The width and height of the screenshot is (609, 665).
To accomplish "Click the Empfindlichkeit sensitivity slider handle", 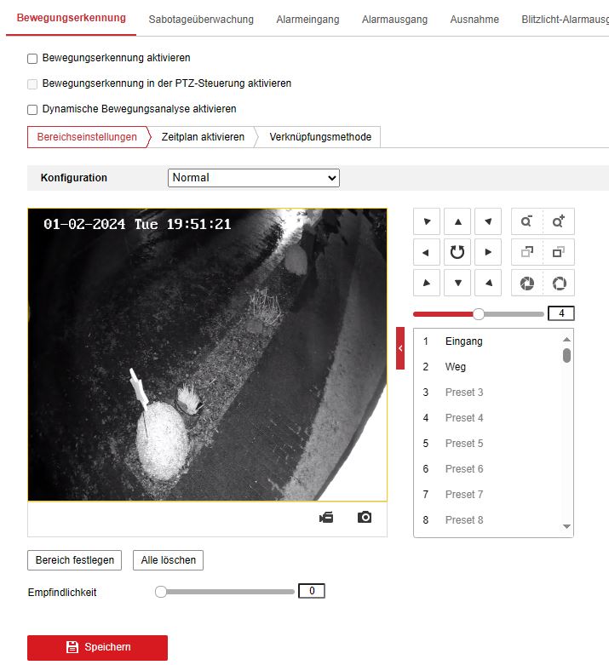I will tap(160, 592).
